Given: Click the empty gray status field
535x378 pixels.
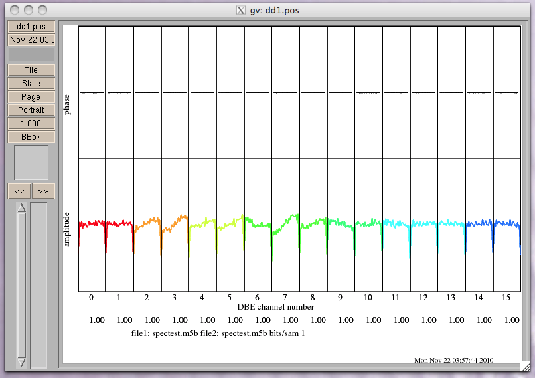Looking at the screenshot, I should coord(31,54).
